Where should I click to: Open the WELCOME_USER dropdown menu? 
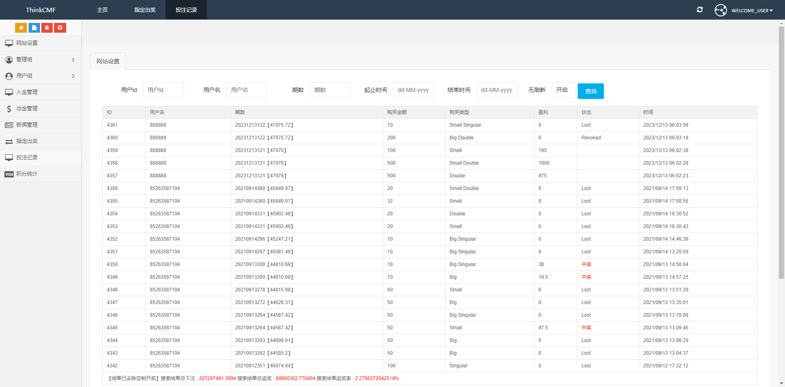coord(752,11)
